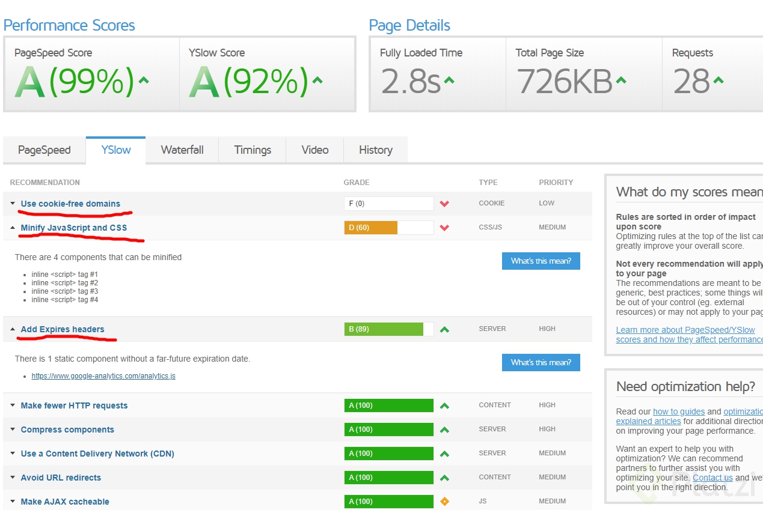Screen dimensions: 763x510
Task: Click the Avoid URL redirects title
Action: (61, 478)
